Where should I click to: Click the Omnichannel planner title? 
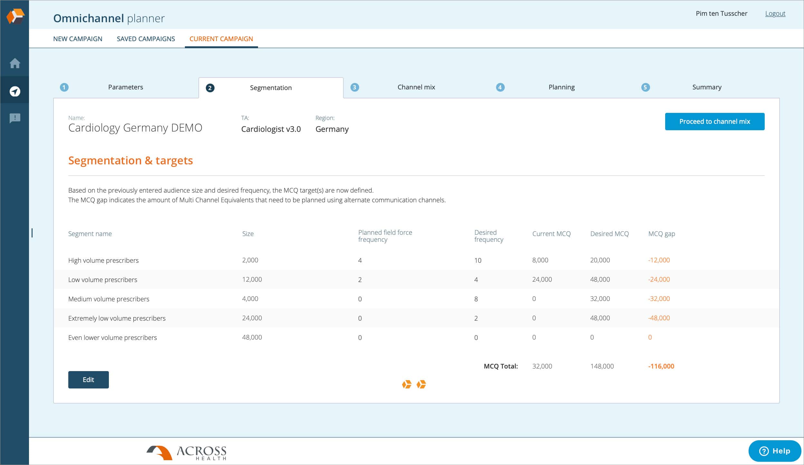[x=109, y=18]
